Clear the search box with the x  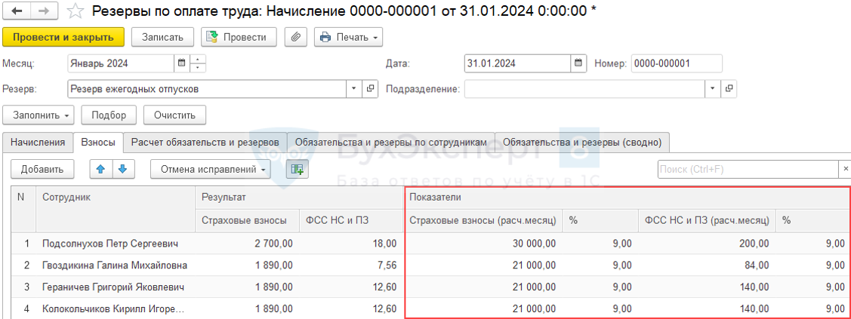(845, 170)
